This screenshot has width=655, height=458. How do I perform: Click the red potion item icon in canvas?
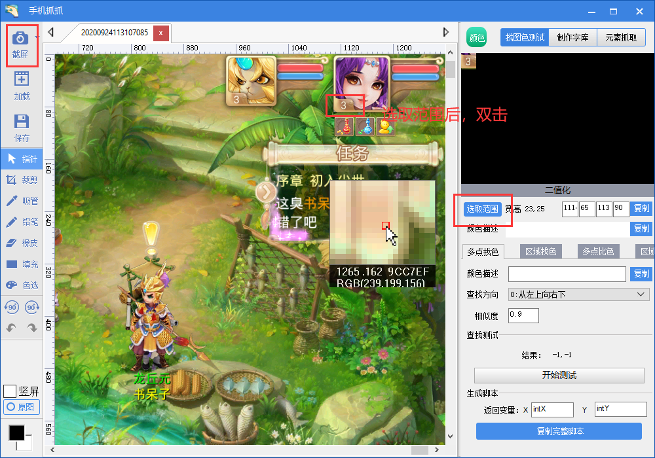tap(345, 126)
